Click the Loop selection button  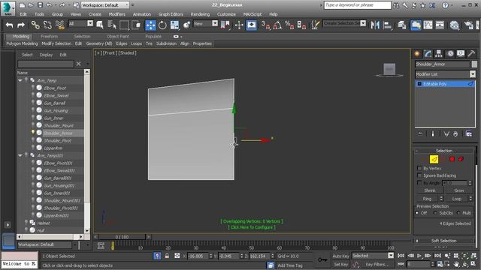456,199
